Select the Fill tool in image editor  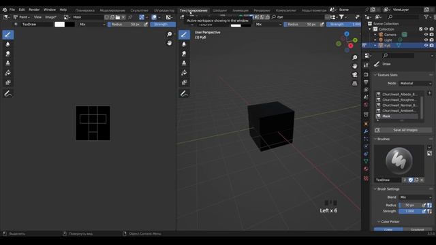(x=7, y=73)
